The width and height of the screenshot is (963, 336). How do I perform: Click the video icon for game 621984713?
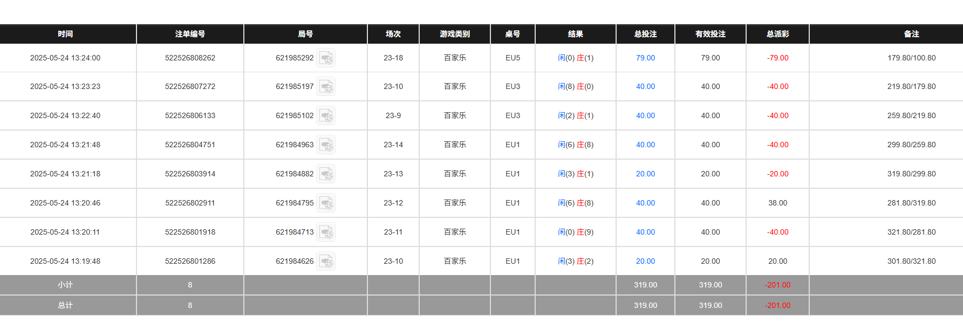(326, 232)
